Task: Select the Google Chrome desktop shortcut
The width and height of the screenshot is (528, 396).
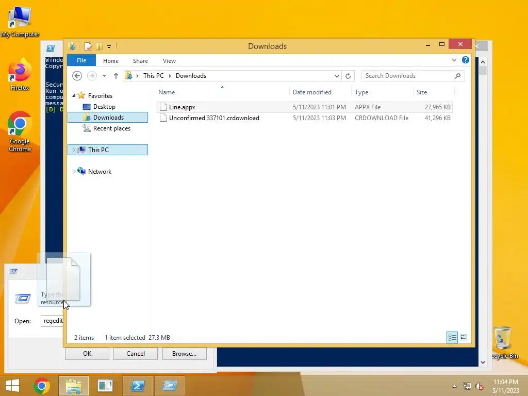Action: click(20, 131)
